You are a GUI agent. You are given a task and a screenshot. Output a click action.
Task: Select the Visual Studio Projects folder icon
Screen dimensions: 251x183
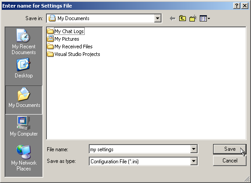coord(50,54)
